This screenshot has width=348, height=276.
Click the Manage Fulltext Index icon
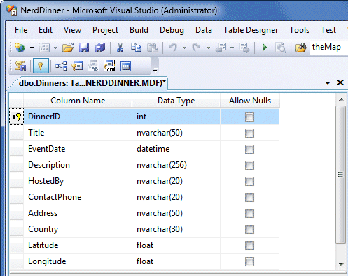point(93,66)
